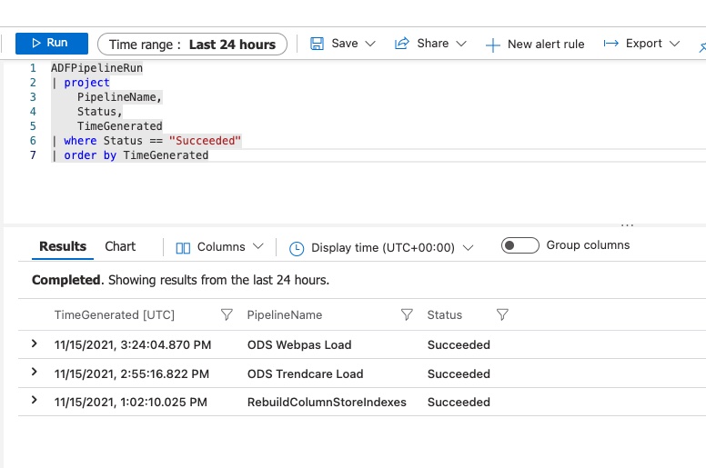Click Succeeded status in ODS Webpas row
The height and width of the screenshot is (468, 706).
click(459, 344)
